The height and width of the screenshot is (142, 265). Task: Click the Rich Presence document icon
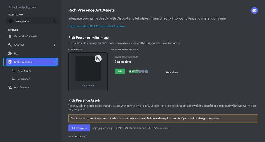click(10, 62)
